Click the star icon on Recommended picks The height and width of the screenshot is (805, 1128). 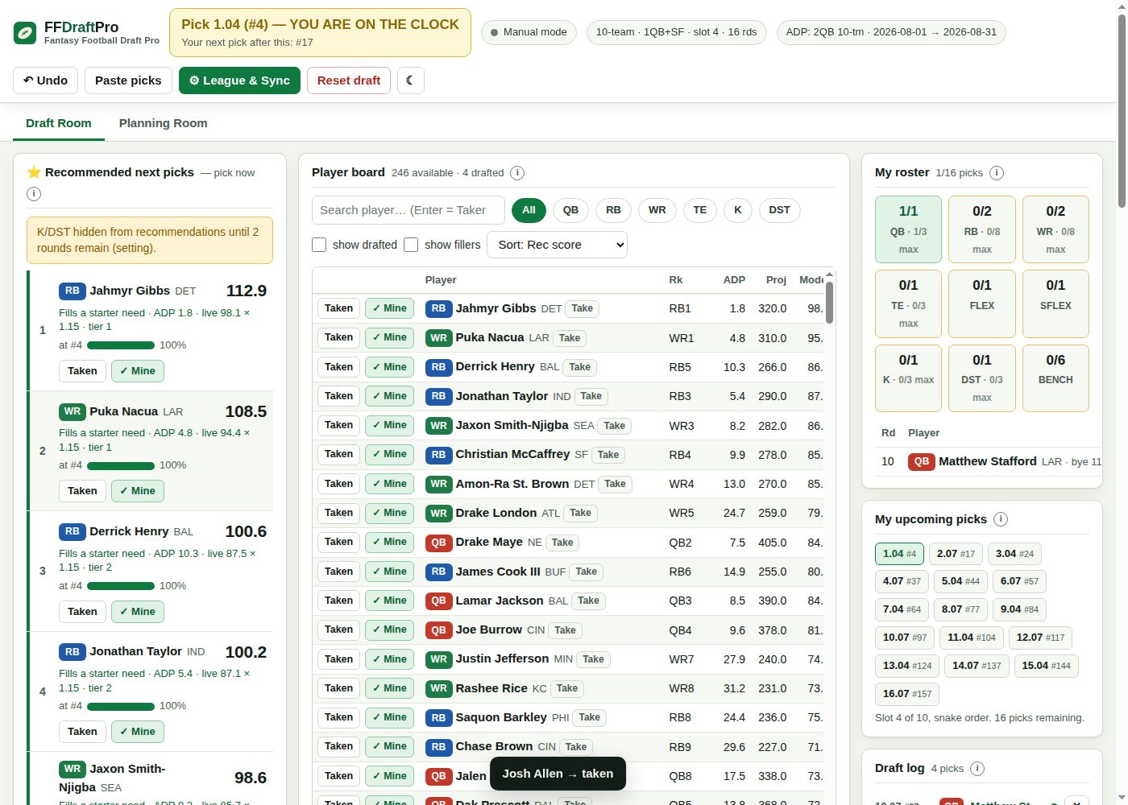coord(34,172)
